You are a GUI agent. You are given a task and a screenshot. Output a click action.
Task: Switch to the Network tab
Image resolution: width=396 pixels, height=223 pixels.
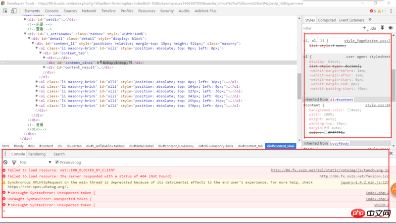coord(89,10)
